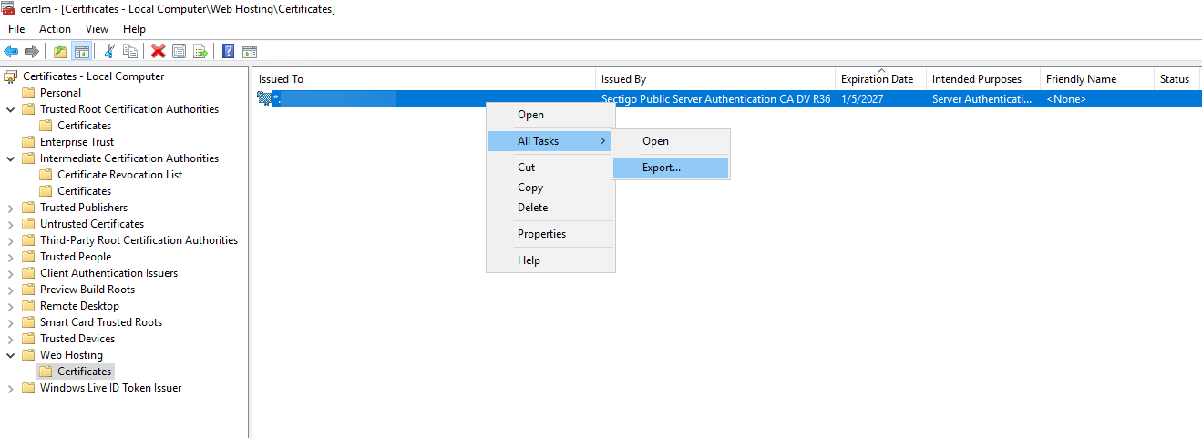Screen dimensions: 1202x438
Task: Open the Action menu
Action: click(x=55, y=29)
